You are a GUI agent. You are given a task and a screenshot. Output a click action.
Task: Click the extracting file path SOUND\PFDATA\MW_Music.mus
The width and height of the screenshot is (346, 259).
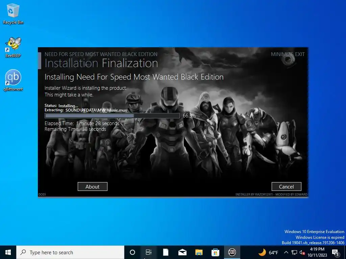click(x=96, y=110)
